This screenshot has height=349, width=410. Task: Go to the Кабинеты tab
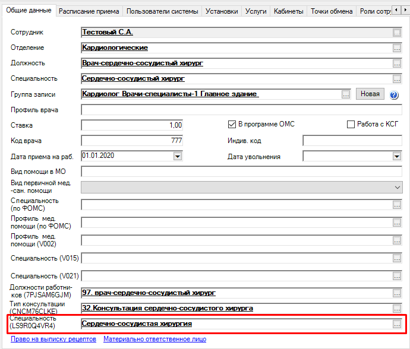coord(288,11)
